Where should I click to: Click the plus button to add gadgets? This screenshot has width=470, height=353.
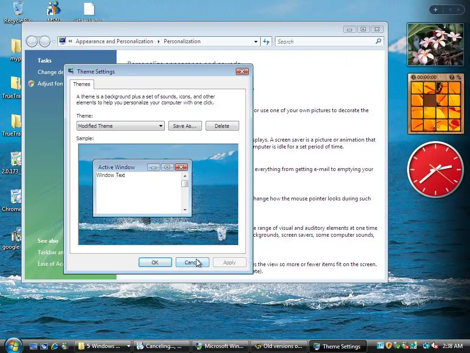click(436, 10)
